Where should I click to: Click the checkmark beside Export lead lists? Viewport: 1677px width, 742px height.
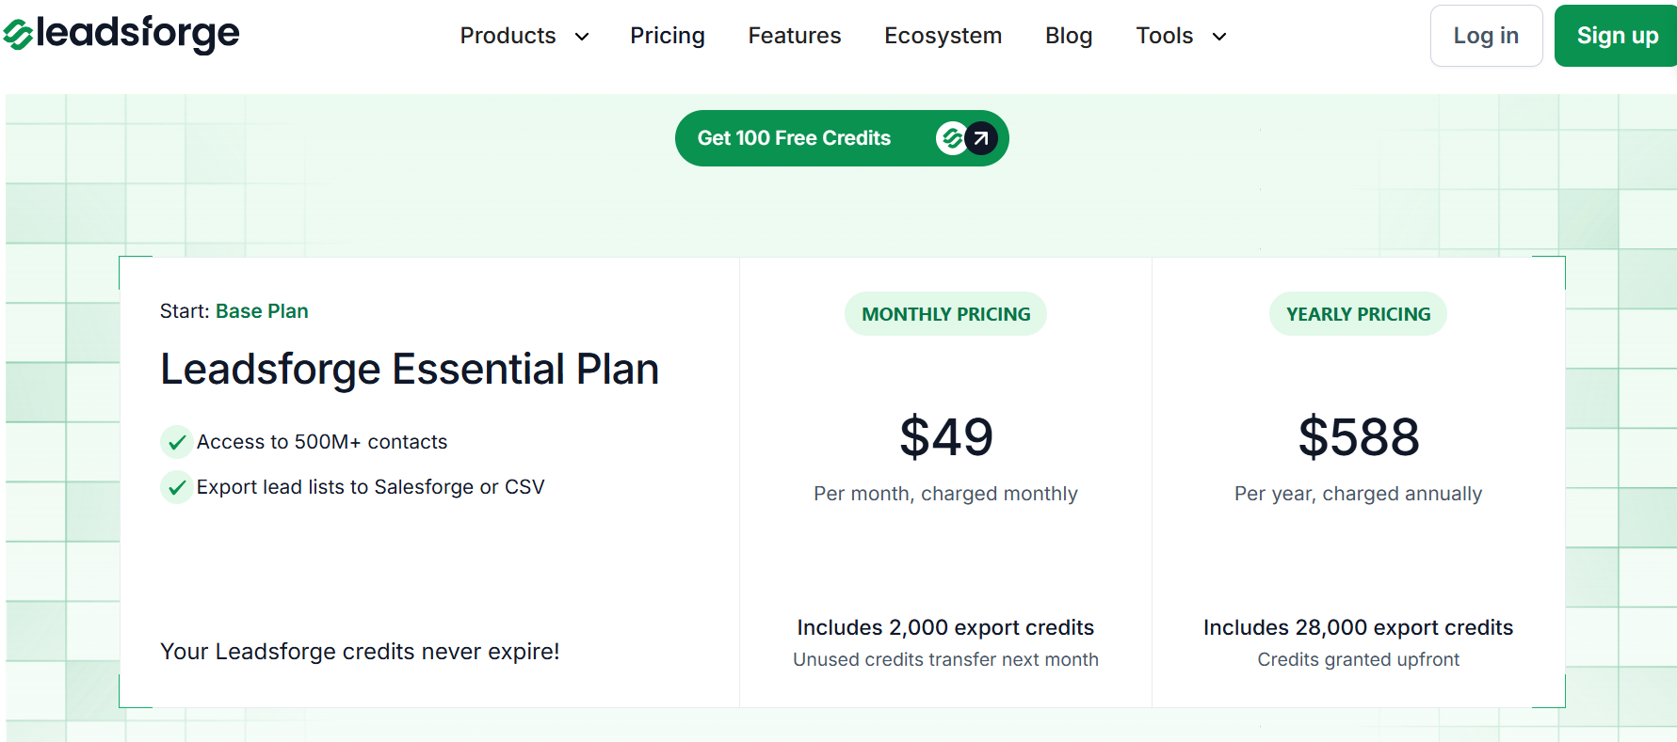pos(176,487)
